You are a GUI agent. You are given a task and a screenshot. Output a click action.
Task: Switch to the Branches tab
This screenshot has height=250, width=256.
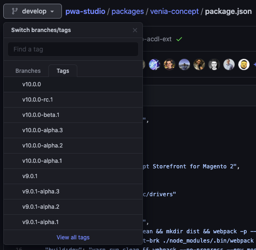tap(28, 71)
